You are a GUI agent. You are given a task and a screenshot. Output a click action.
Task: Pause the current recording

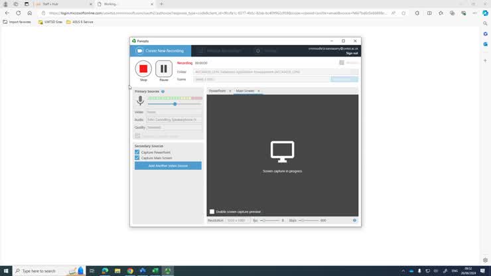(x=164, y=68)
